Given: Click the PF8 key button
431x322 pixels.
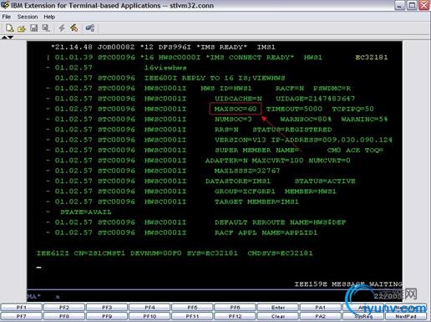Looking at the screenshot, I should tap(64, 316).
